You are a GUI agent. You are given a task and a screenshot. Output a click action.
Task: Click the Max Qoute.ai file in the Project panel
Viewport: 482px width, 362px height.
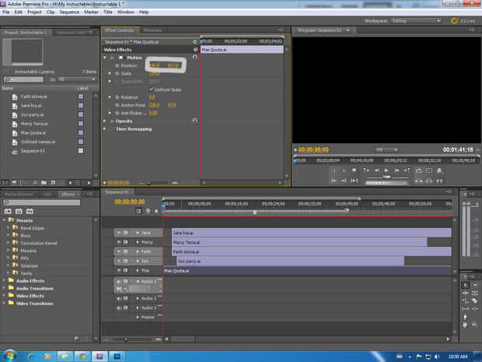33,132
